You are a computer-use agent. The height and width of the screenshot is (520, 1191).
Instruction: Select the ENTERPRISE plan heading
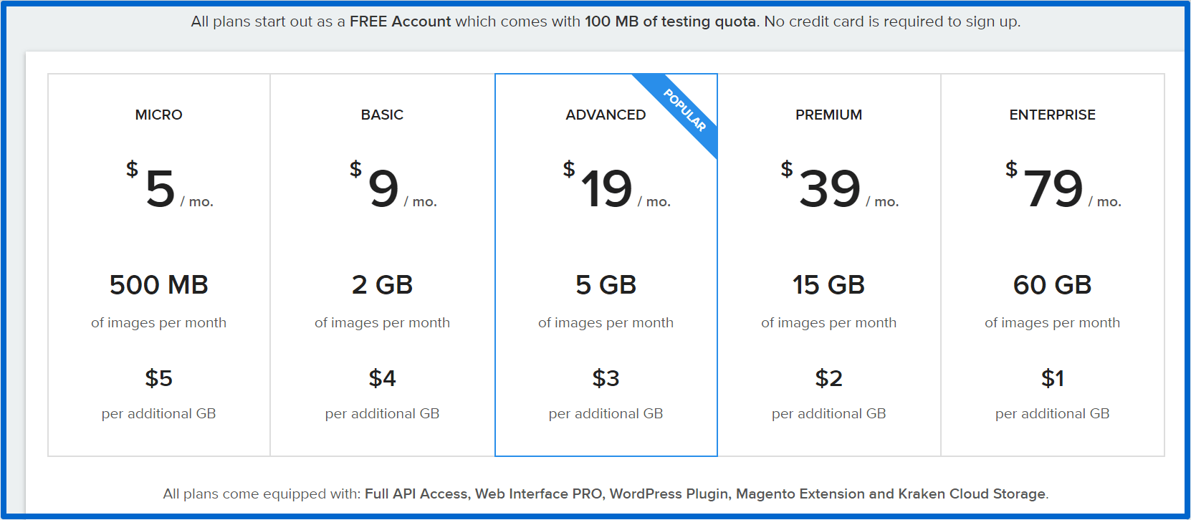1052,115
